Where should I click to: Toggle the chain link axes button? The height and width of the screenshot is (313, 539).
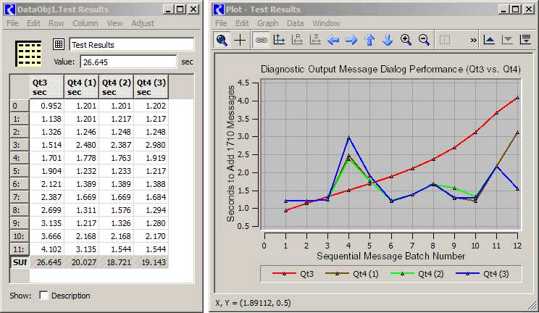pyautogui.click(x=261, y=41)
